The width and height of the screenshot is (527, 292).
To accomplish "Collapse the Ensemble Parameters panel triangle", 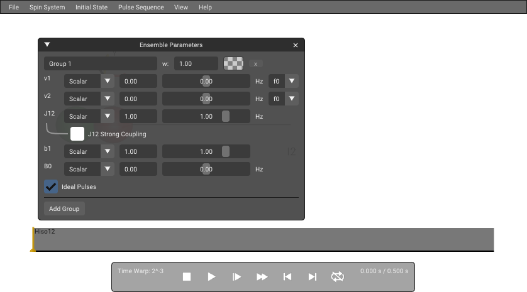I will tap(47, 45).
